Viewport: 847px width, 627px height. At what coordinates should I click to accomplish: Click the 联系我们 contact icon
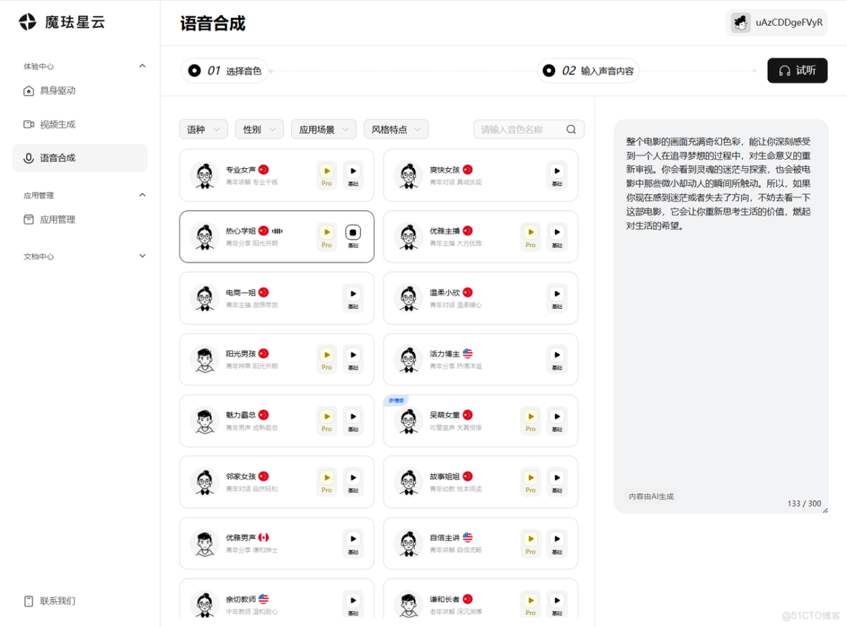click(29, 601)
